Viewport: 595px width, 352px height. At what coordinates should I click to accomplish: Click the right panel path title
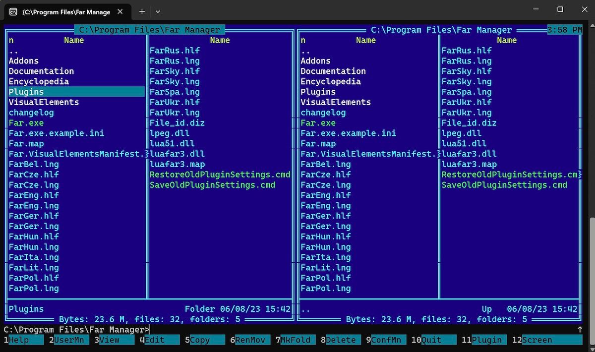tap(441, 30)
